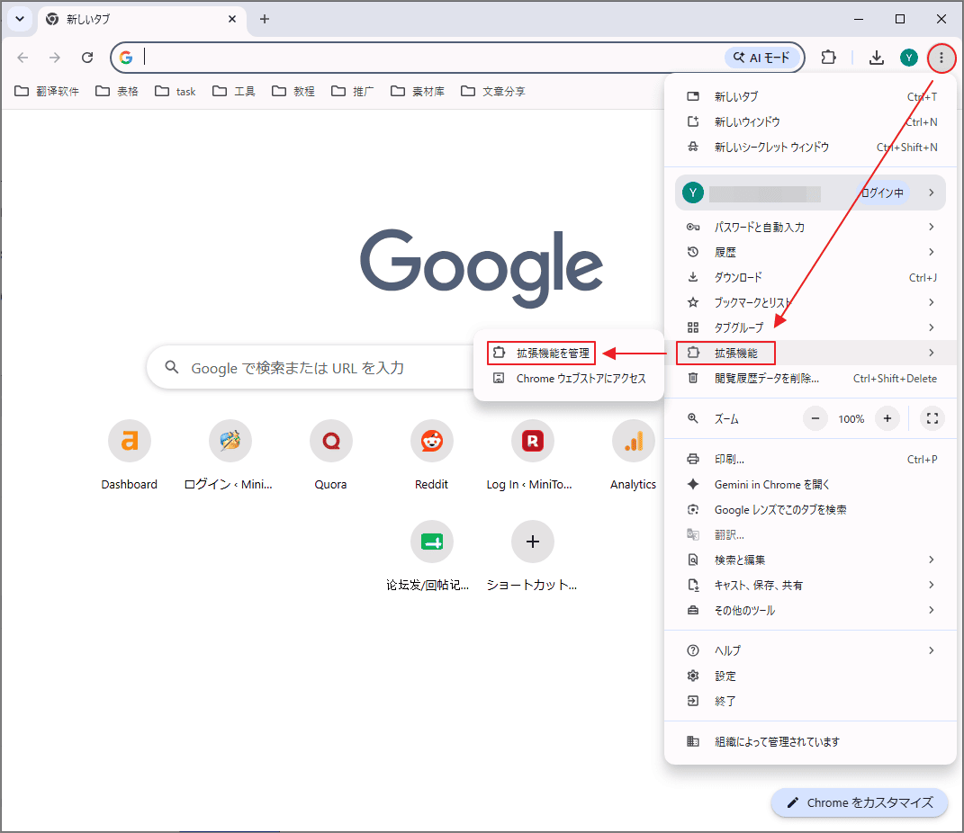Toggle fullscreen icon next to zoom
This screenshot has height=833, width=964.
pos(932,419)
